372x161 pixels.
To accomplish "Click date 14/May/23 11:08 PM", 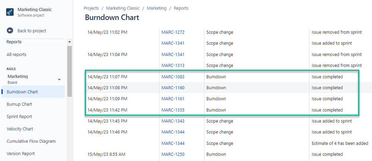I will 107,88.
